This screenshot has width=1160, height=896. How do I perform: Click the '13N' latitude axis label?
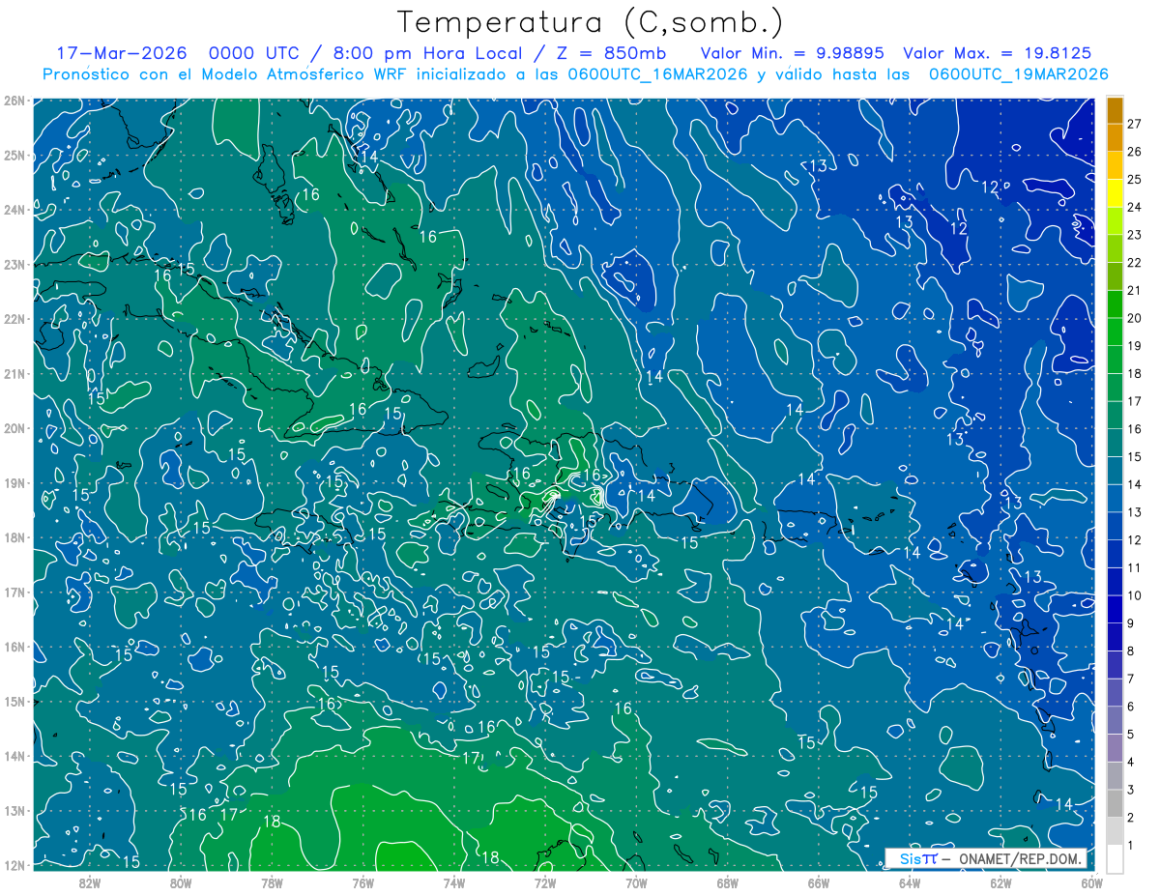[14, 810]
